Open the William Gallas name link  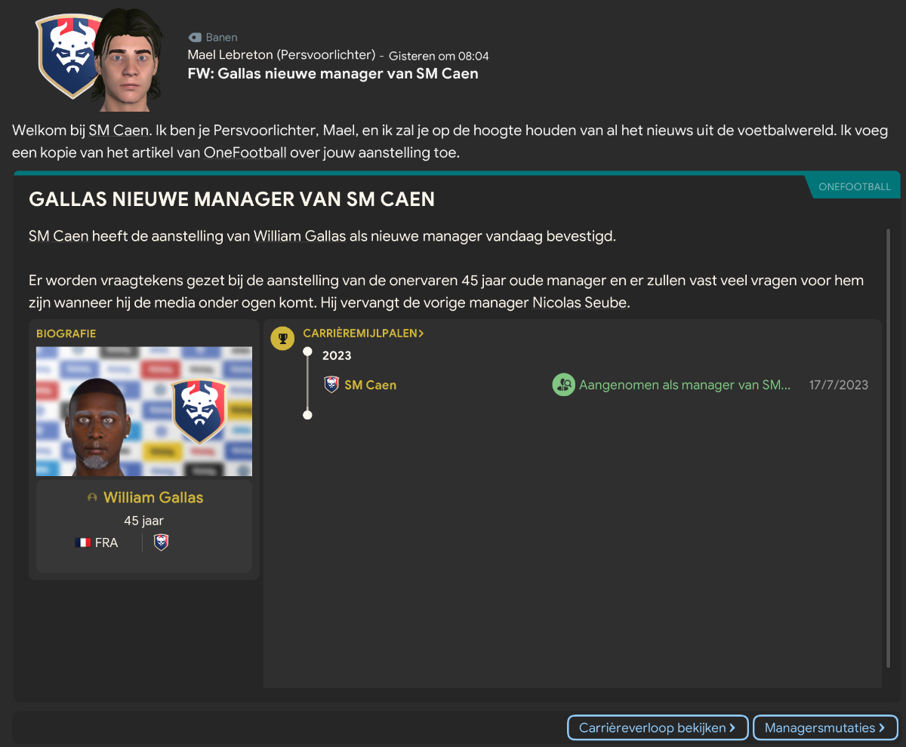click(x=153, y=497)
